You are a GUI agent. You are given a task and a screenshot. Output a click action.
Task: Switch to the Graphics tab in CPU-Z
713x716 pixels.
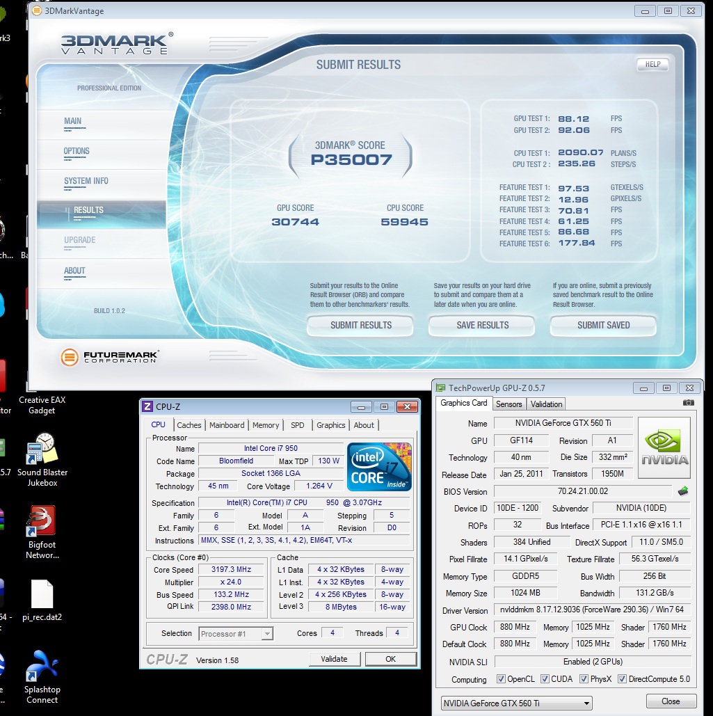(331, 425)
